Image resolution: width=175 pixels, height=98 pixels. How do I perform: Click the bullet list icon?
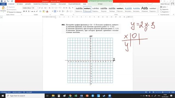tap(52, 8)
